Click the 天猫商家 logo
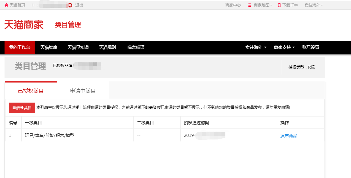 click(24, 25)
